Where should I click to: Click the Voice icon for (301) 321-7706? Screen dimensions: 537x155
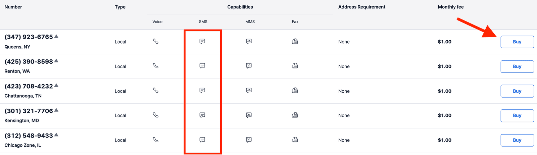[x=156, y=115]
